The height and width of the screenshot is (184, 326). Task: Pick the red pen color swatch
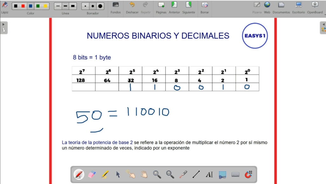23,6
